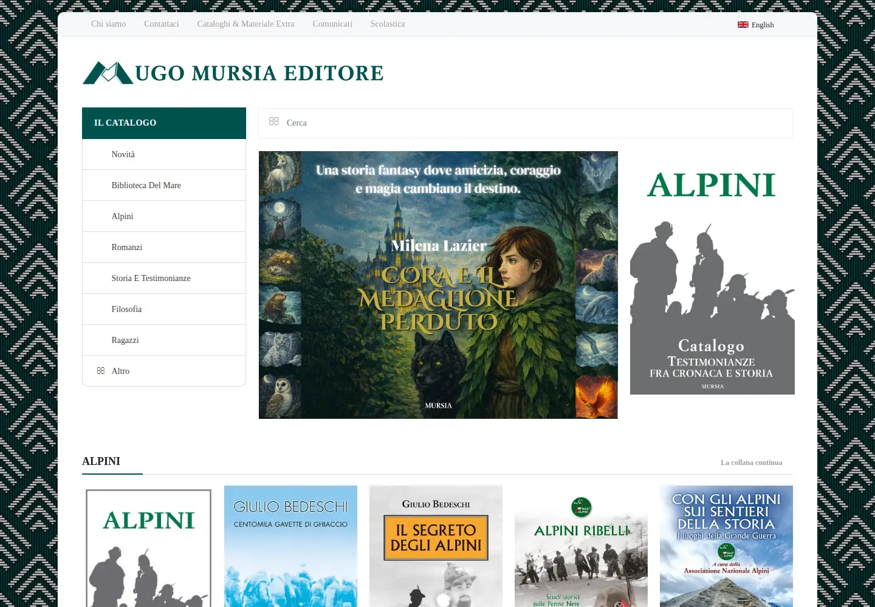Open the Novità catalog category
875x607 pixels.
coord(164,155)
